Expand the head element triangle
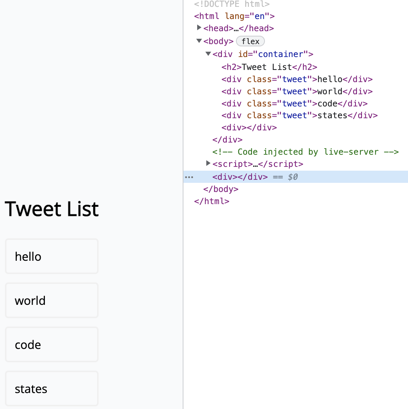408x409 pixels. pos(199,28)
